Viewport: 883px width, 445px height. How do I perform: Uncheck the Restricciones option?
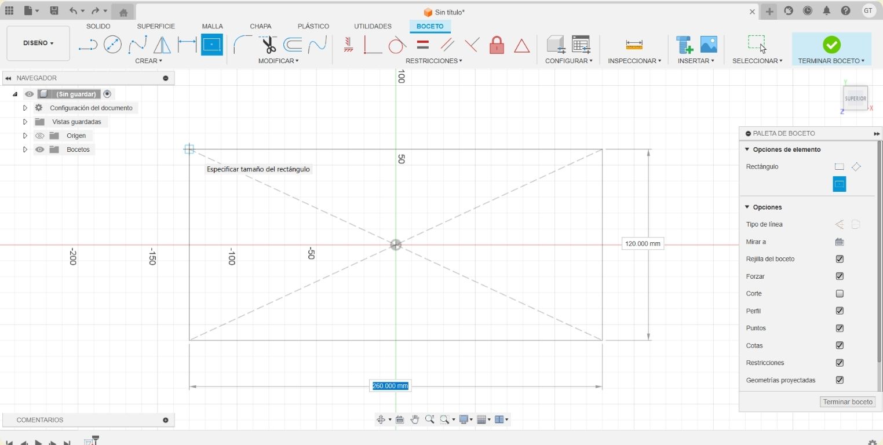click(840, 363)
